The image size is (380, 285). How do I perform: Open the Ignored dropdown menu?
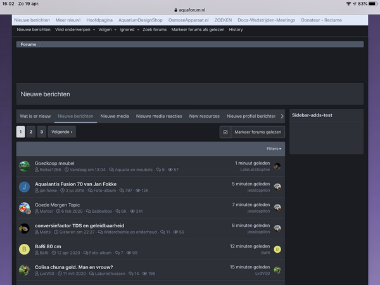pos(129,29)
